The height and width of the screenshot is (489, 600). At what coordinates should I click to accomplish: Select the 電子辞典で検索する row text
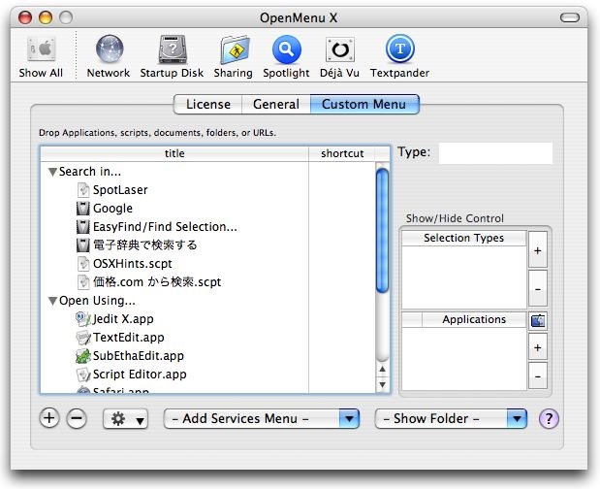(x=145, y=244)
